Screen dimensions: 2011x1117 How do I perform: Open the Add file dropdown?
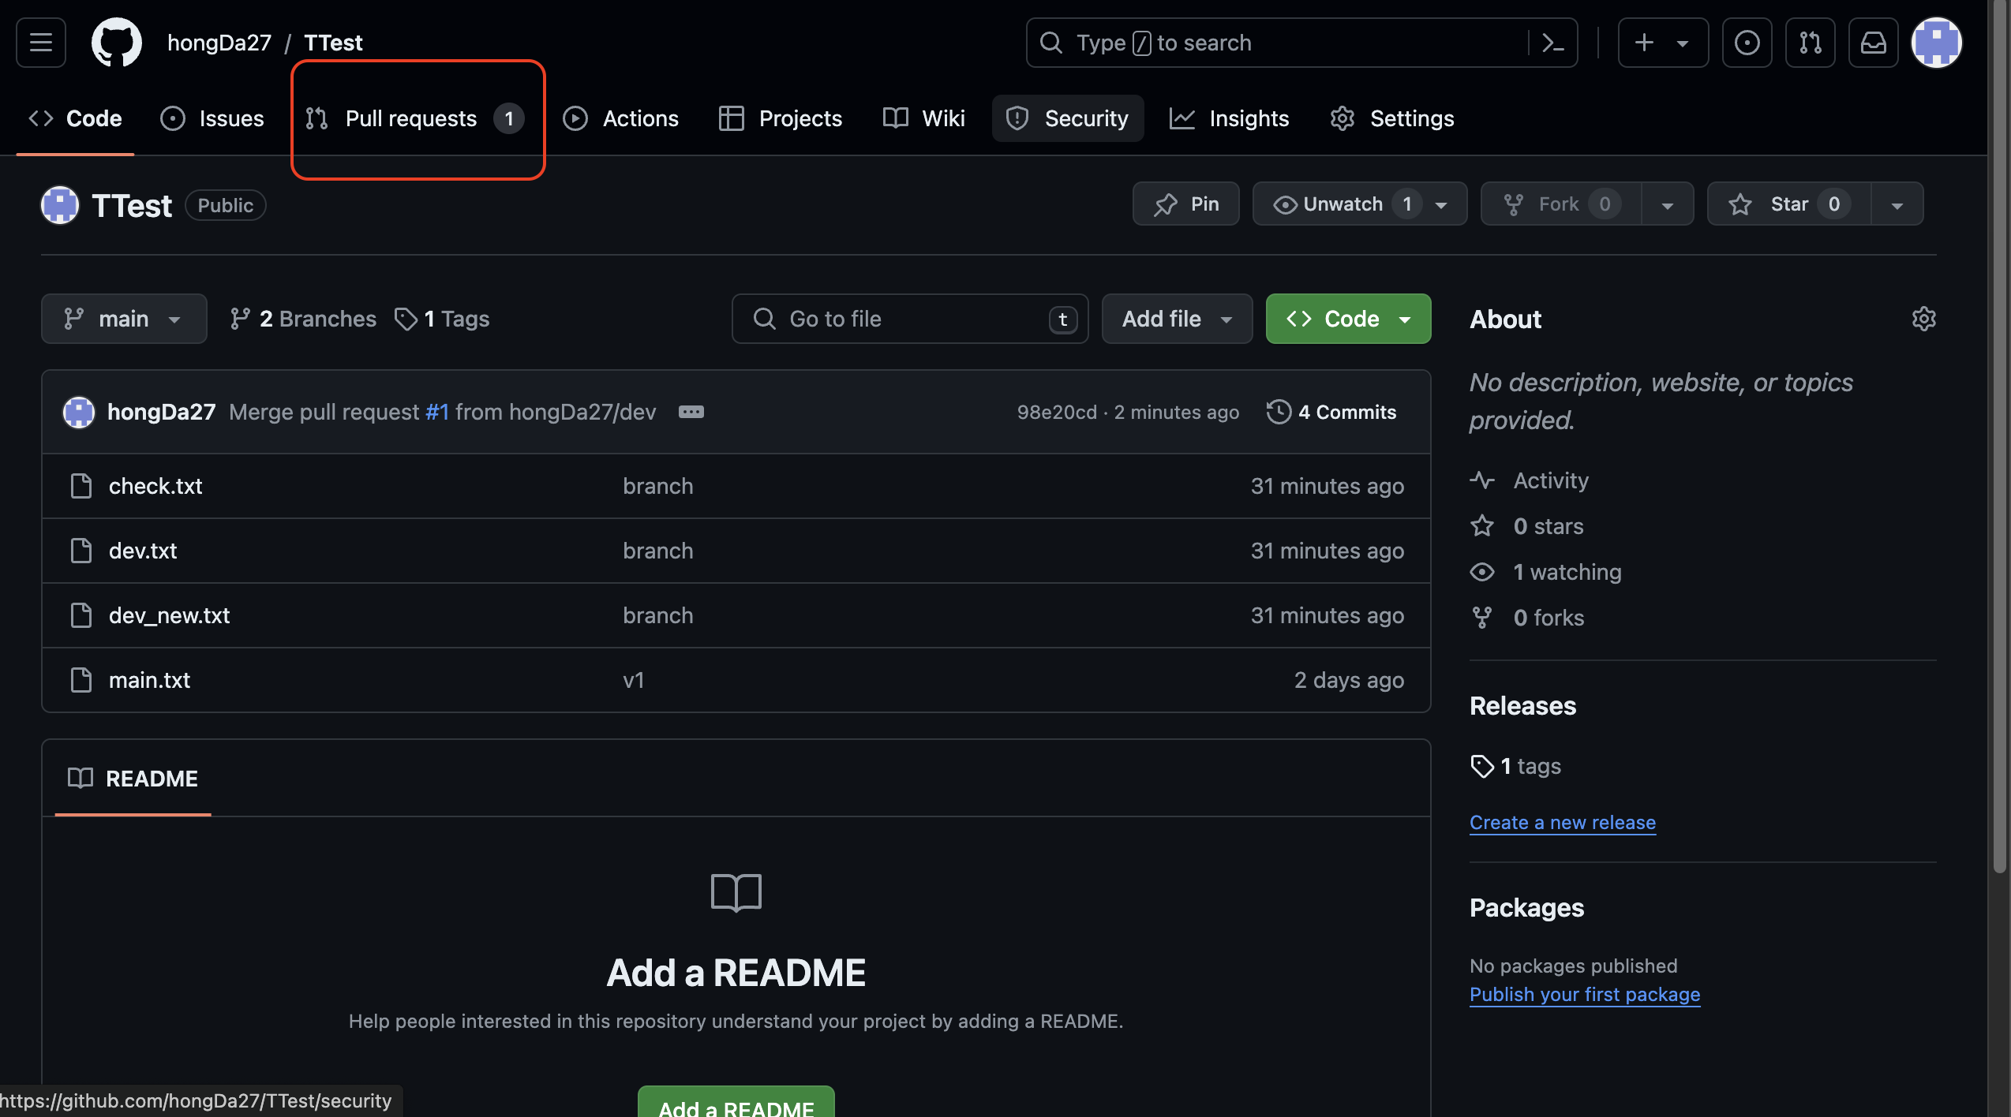(1177, 319)
